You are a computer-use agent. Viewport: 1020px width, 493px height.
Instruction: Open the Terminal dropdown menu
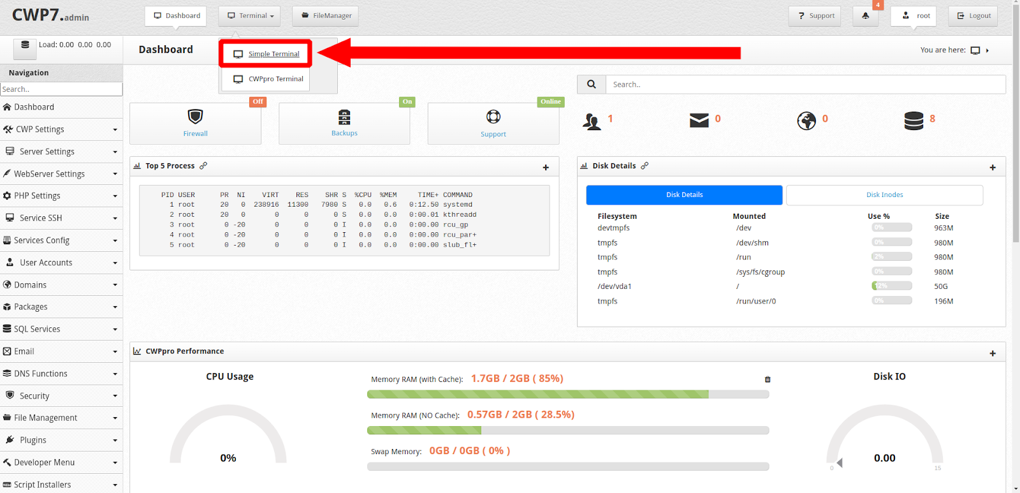249,16
